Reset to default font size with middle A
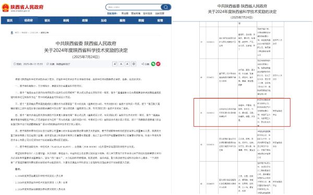This screenshot has height=195, width=313. coord(121,64)
